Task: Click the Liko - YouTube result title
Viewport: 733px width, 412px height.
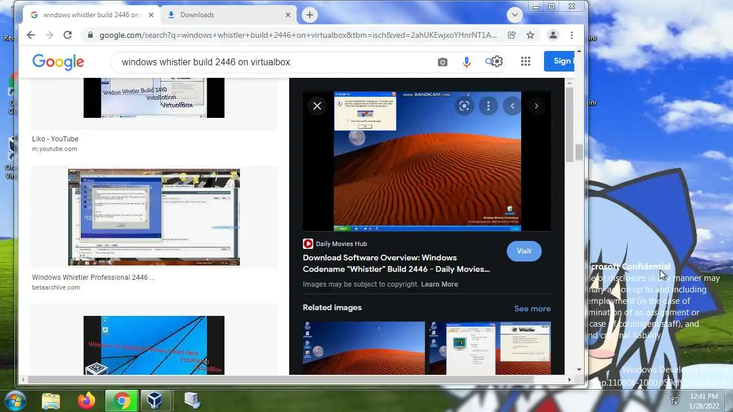Action: pyautogui.click(x=55, y=139)
